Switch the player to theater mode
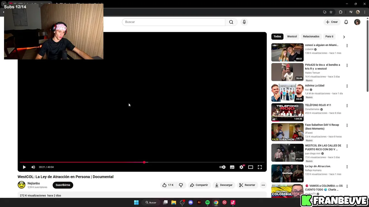The width and height of the screenshot is (369, 207). 251,167
